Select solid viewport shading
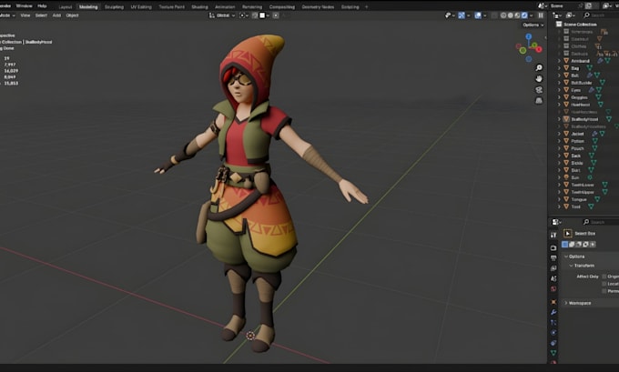Screen dimensions: 619x372 (511, 15)
